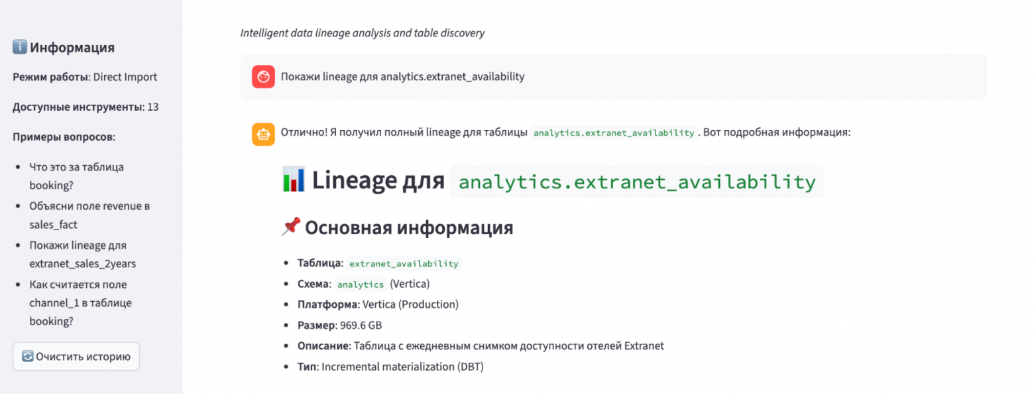
Task: Click the orange bot assistant avatar icon
Action: [264, 132]
